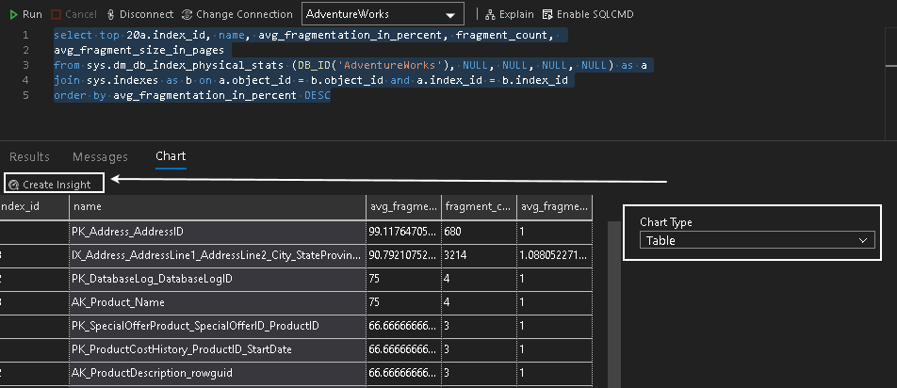Image resolution: width=897 pixels, height=388 pixels.
Task: Select the Chart tab
Action: tap(171, 156)
